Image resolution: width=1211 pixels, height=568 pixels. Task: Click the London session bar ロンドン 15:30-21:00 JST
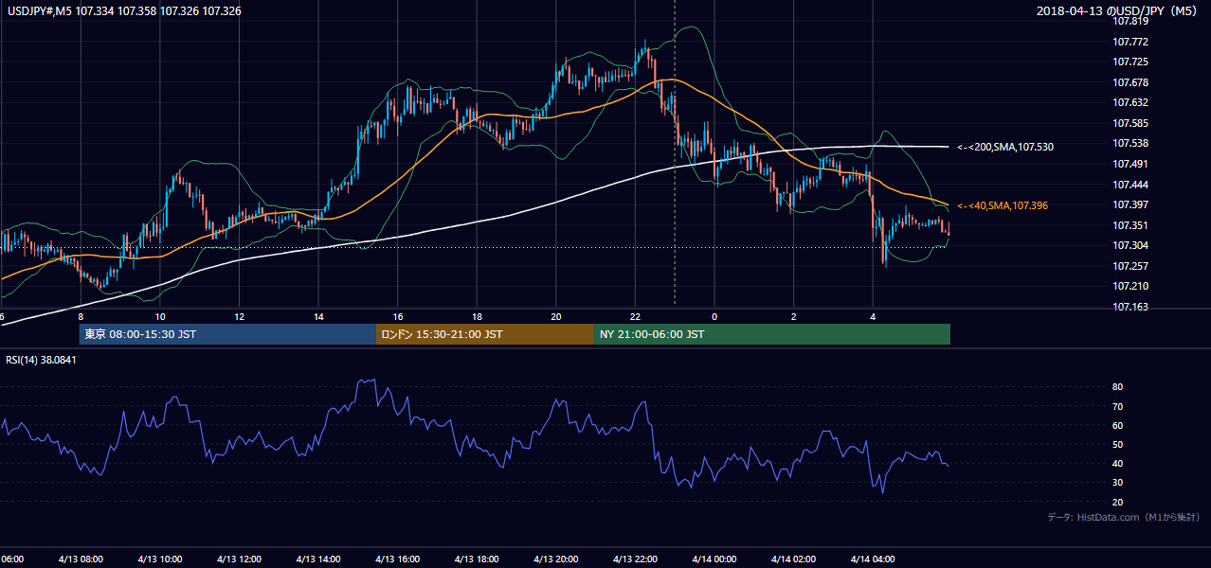pos(484,334)
